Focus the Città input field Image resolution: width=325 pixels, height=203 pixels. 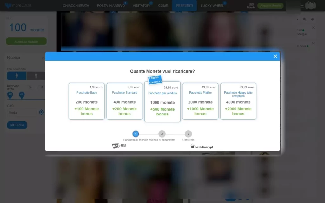22,113
